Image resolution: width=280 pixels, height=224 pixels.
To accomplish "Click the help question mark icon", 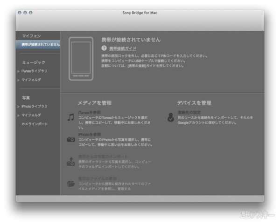I will (104, 48).
